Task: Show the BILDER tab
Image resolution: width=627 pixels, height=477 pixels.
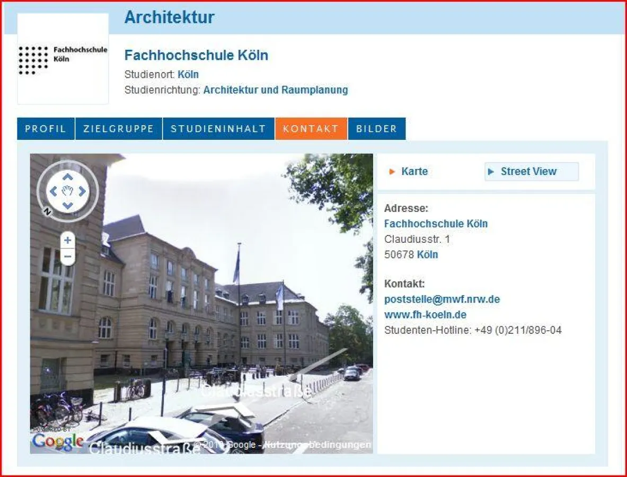Action: (x=376, y=128)
